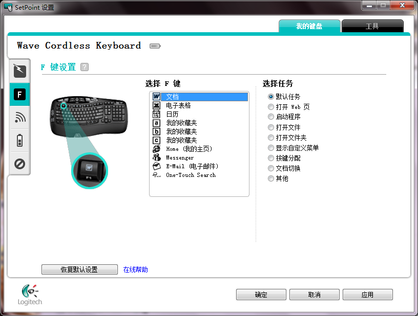Viewport: 418px width, 316px height.
Task: Click the 取消 button
Action: [x=315, y=295]
